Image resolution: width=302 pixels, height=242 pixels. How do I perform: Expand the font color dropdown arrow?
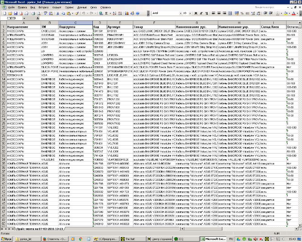point(297,13)
